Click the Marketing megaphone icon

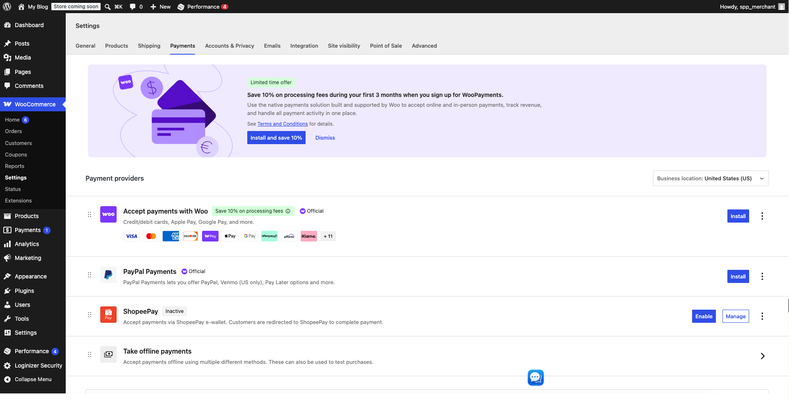click(7, 258)
